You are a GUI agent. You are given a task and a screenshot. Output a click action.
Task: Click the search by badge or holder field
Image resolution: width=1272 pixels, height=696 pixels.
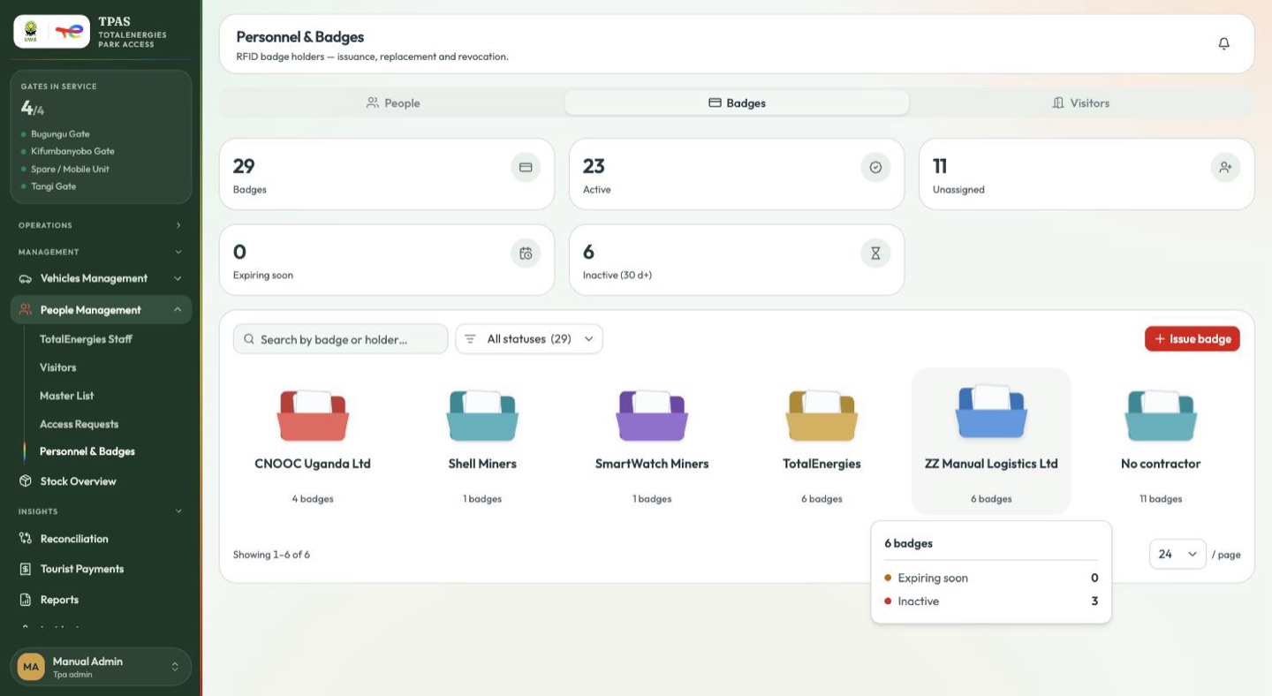(341, 339)
